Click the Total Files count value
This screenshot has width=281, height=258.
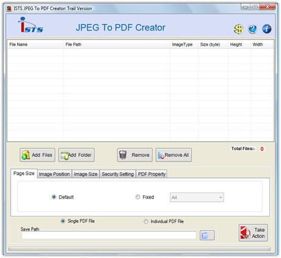[x=262, y=149]
